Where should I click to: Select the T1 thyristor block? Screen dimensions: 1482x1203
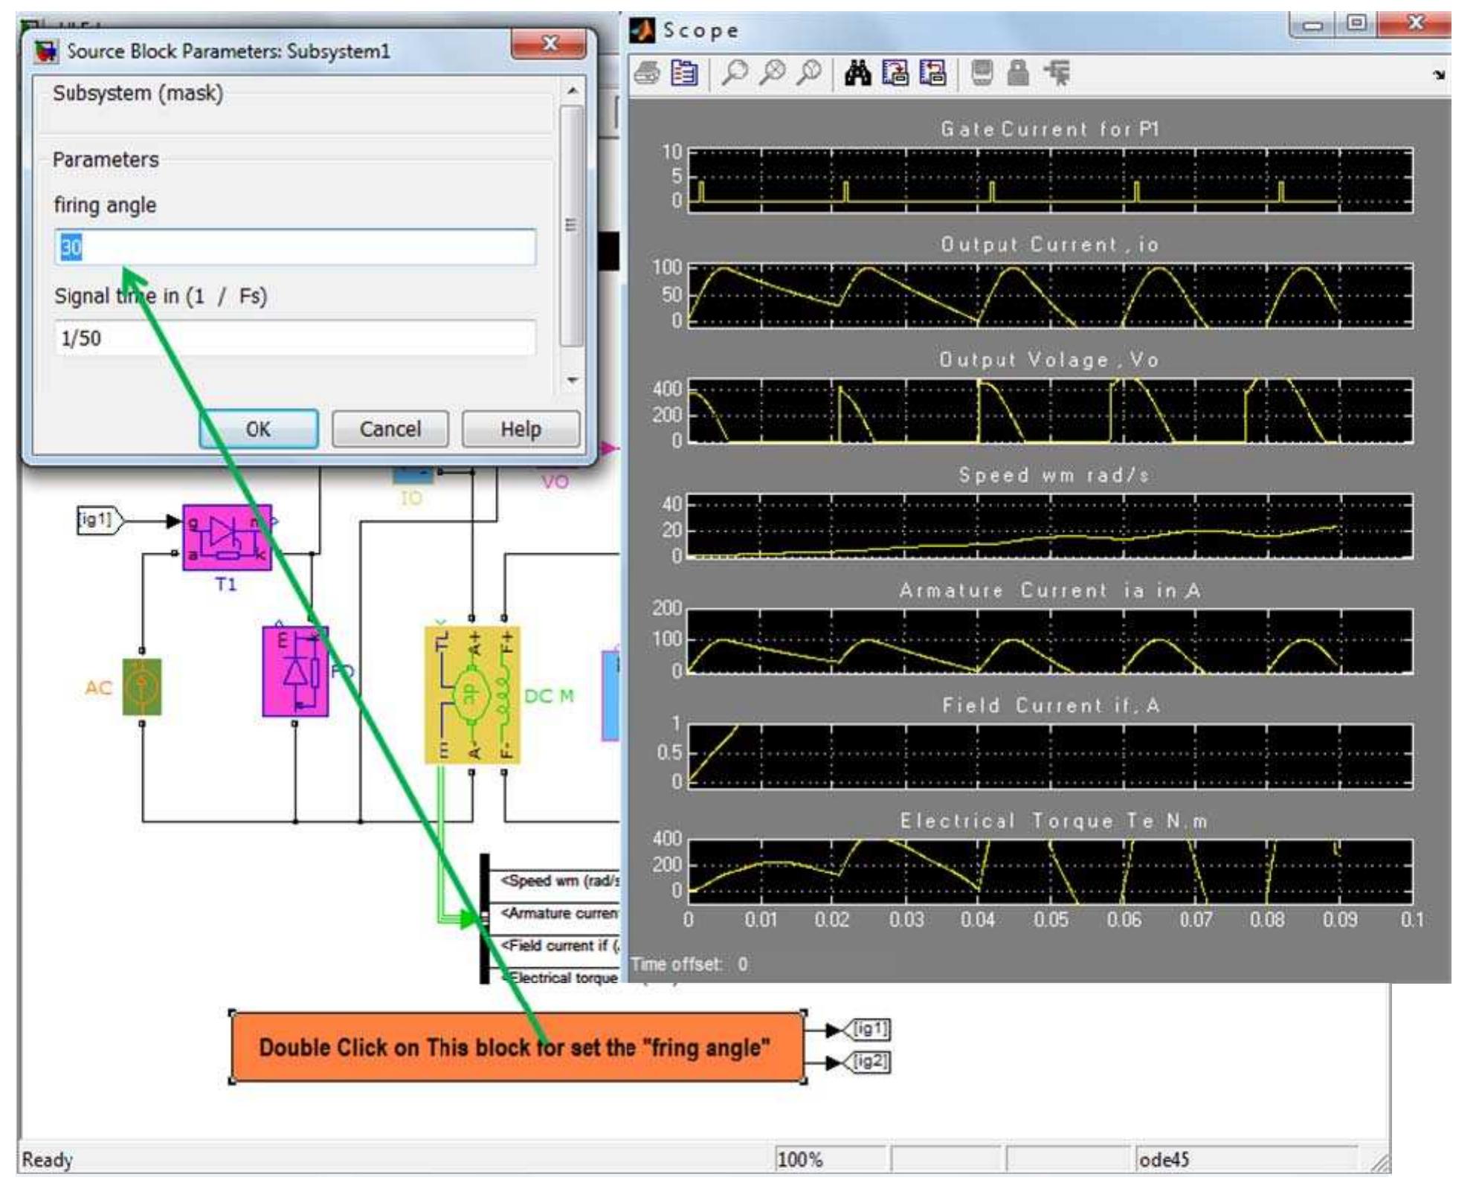coord(228,538)
